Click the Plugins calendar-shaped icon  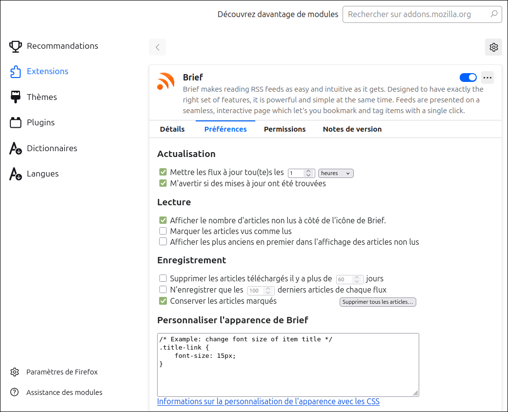pyautogui.click(x=15, y=123)
